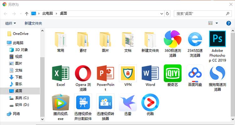Screen dimensions: 235x125
Task: Click 新建文件夹 in the toolbar
Action: (x=33, y=23)
